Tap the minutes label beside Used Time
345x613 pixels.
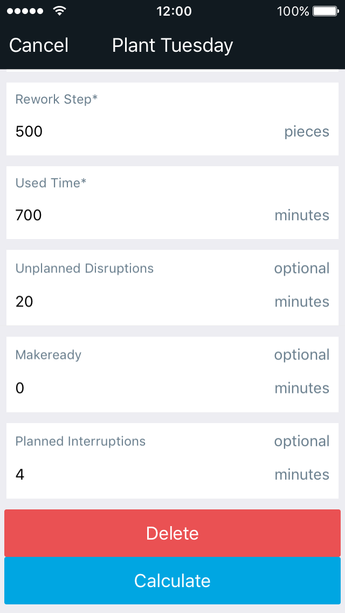[302, 215]
